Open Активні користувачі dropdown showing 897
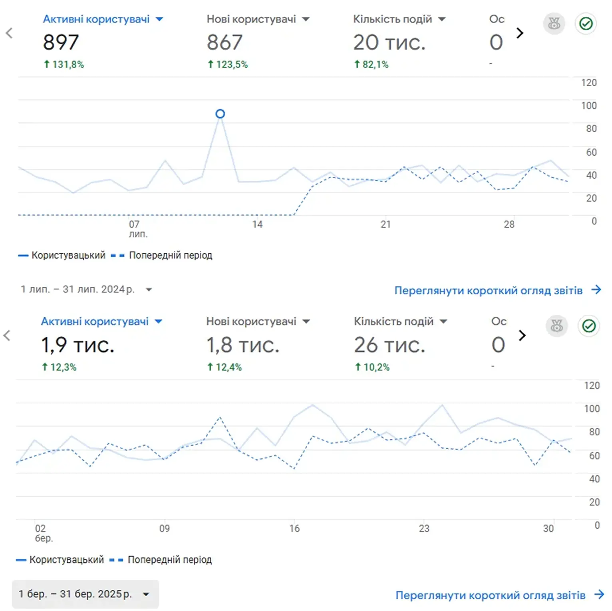This screenshot has width=612, height=611. 159,19
